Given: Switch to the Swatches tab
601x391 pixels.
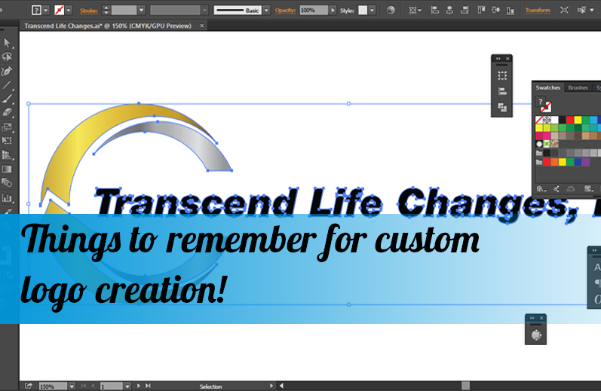Looking at the screenshot, I should point(547,87).
